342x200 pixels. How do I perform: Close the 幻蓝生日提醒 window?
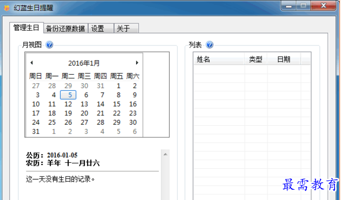click(x=323, y=6)
